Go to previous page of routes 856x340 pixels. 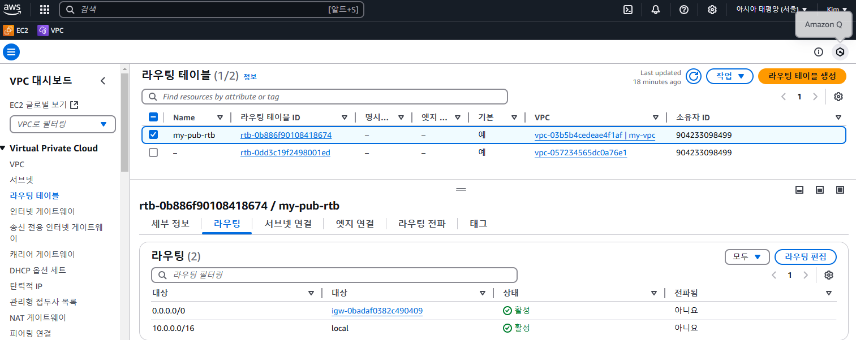775,275
